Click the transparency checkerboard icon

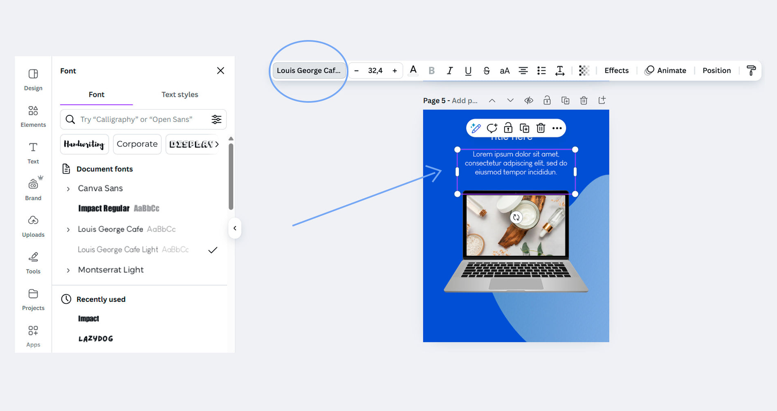click(584, 71)
